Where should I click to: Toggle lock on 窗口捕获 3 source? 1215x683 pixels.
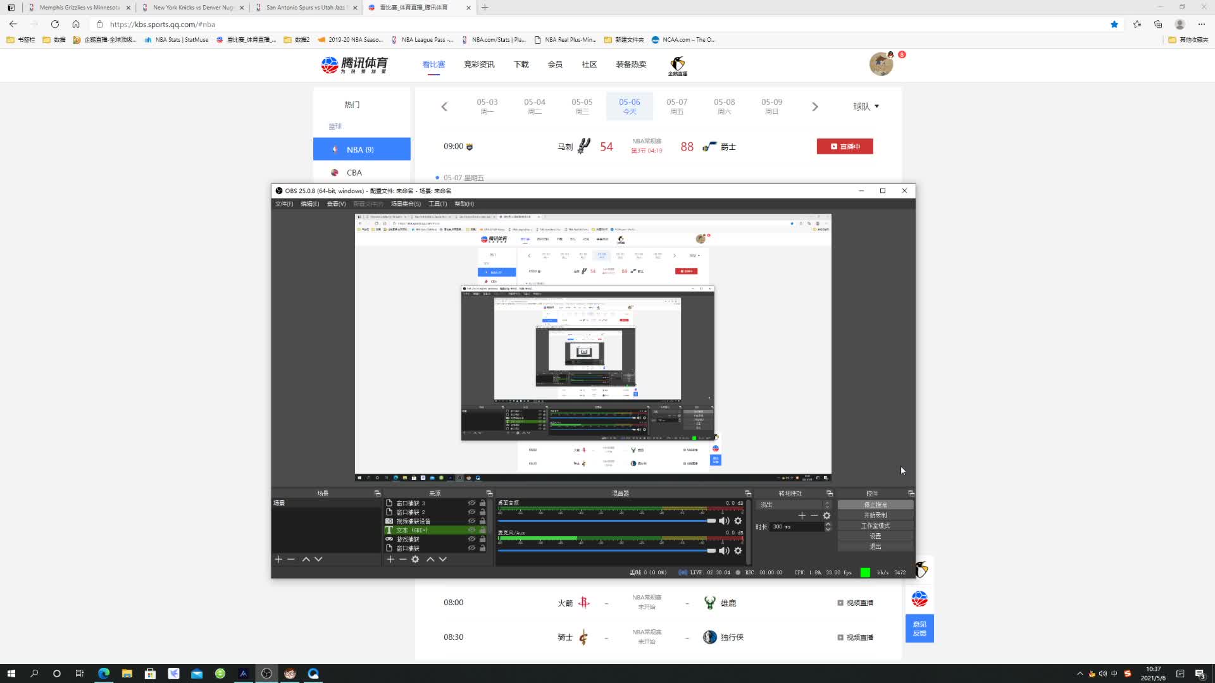482,503
